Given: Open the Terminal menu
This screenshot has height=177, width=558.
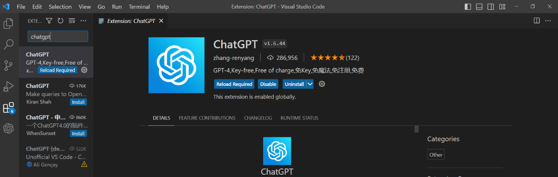Looking at the screenshot, I should [x=139, y=7].
